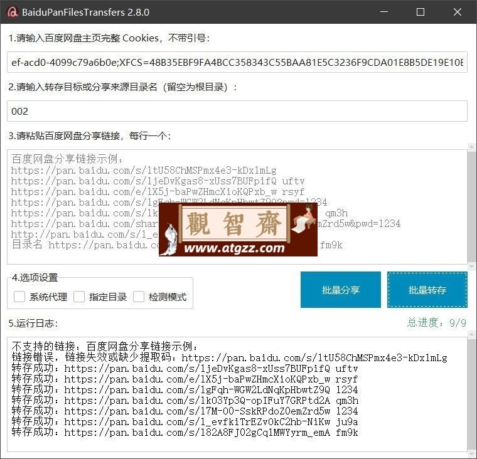Image resolution: width=477 pixels, height=459 pixels.
Task: Click the 批量转存 button
Action: (x=427, y=290)
